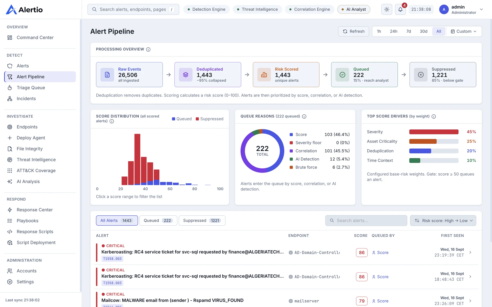Click the Search alerts input in list

tap(366, 221)
